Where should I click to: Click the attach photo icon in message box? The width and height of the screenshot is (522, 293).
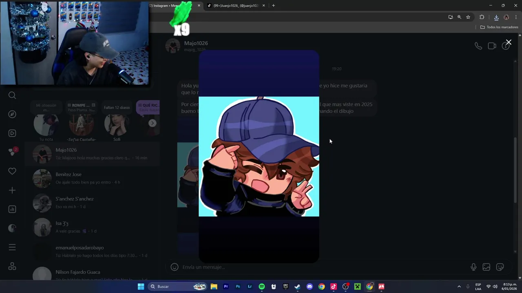click(486, 267)
